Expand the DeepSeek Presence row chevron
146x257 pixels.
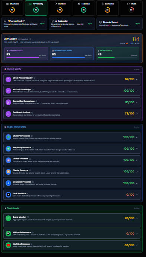(x=137, y=183)
